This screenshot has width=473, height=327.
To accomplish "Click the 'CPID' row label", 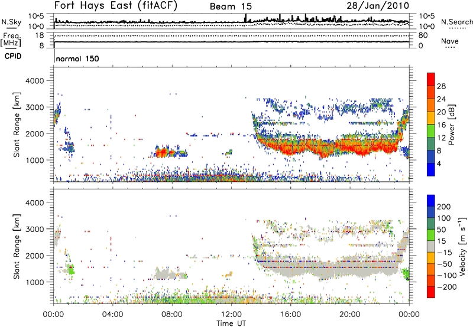I will click(13, 56).
